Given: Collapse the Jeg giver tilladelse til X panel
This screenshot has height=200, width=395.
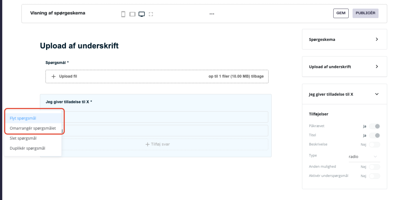Looking at the screenshot, I should click(377, 94).
